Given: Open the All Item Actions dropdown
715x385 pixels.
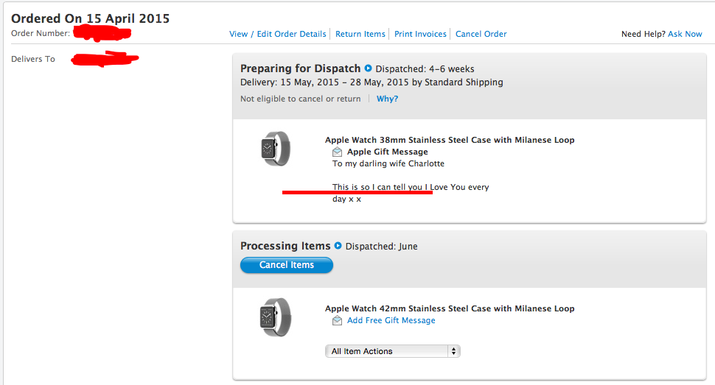Looking at the screenshot, I should point(393,351).
